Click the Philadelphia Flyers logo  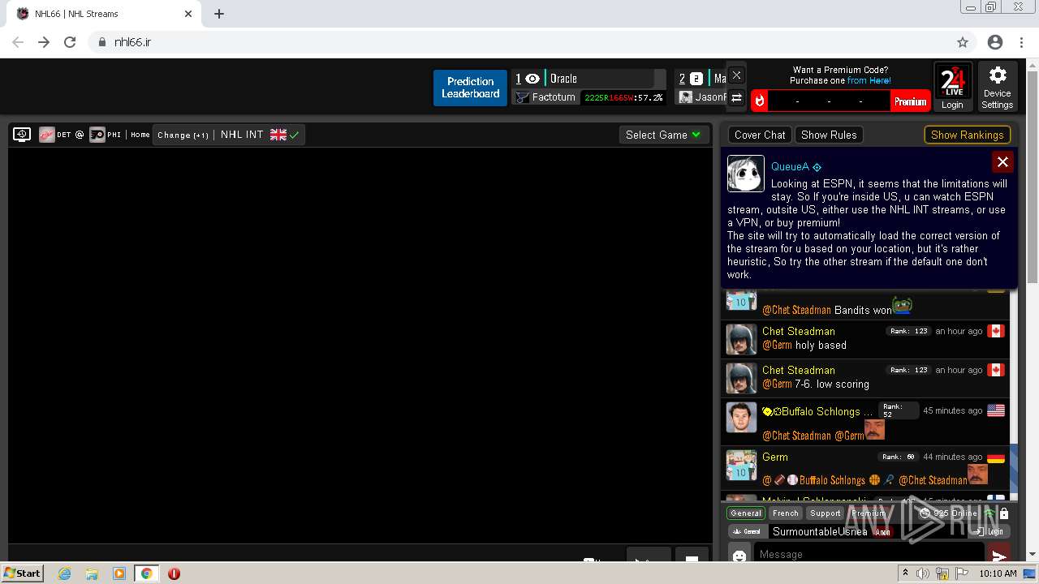point(97,135)
